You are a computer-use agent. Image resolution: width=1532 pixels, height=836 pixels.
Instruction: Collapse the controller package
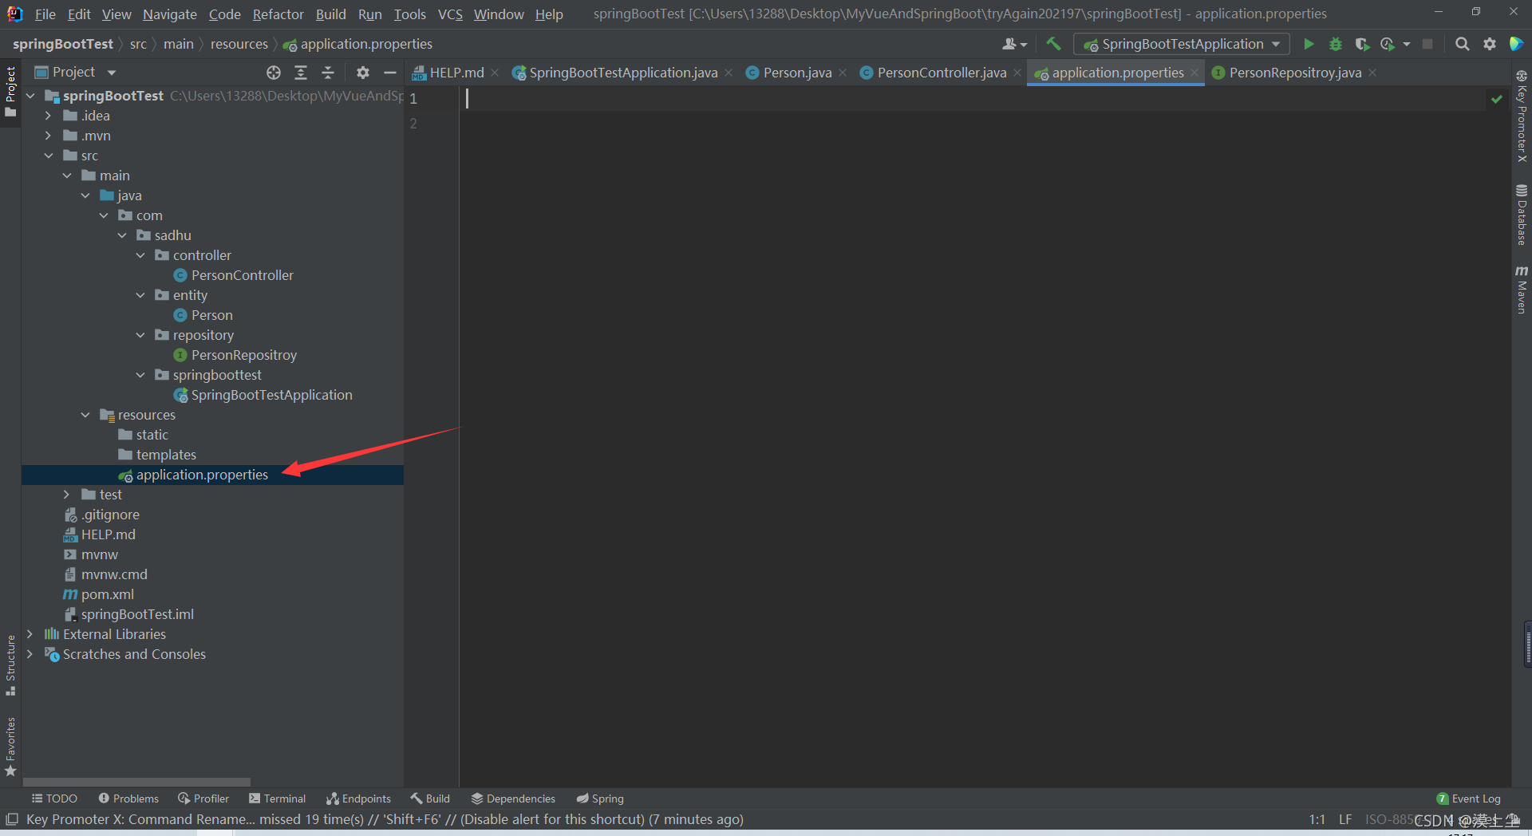click(140, 255)
